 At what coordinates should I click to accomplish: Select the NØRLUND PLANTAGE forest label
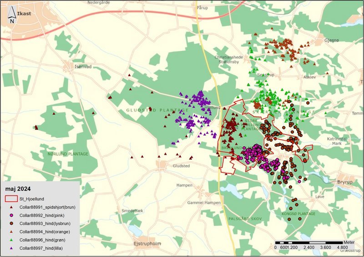(x=67, y=154)
